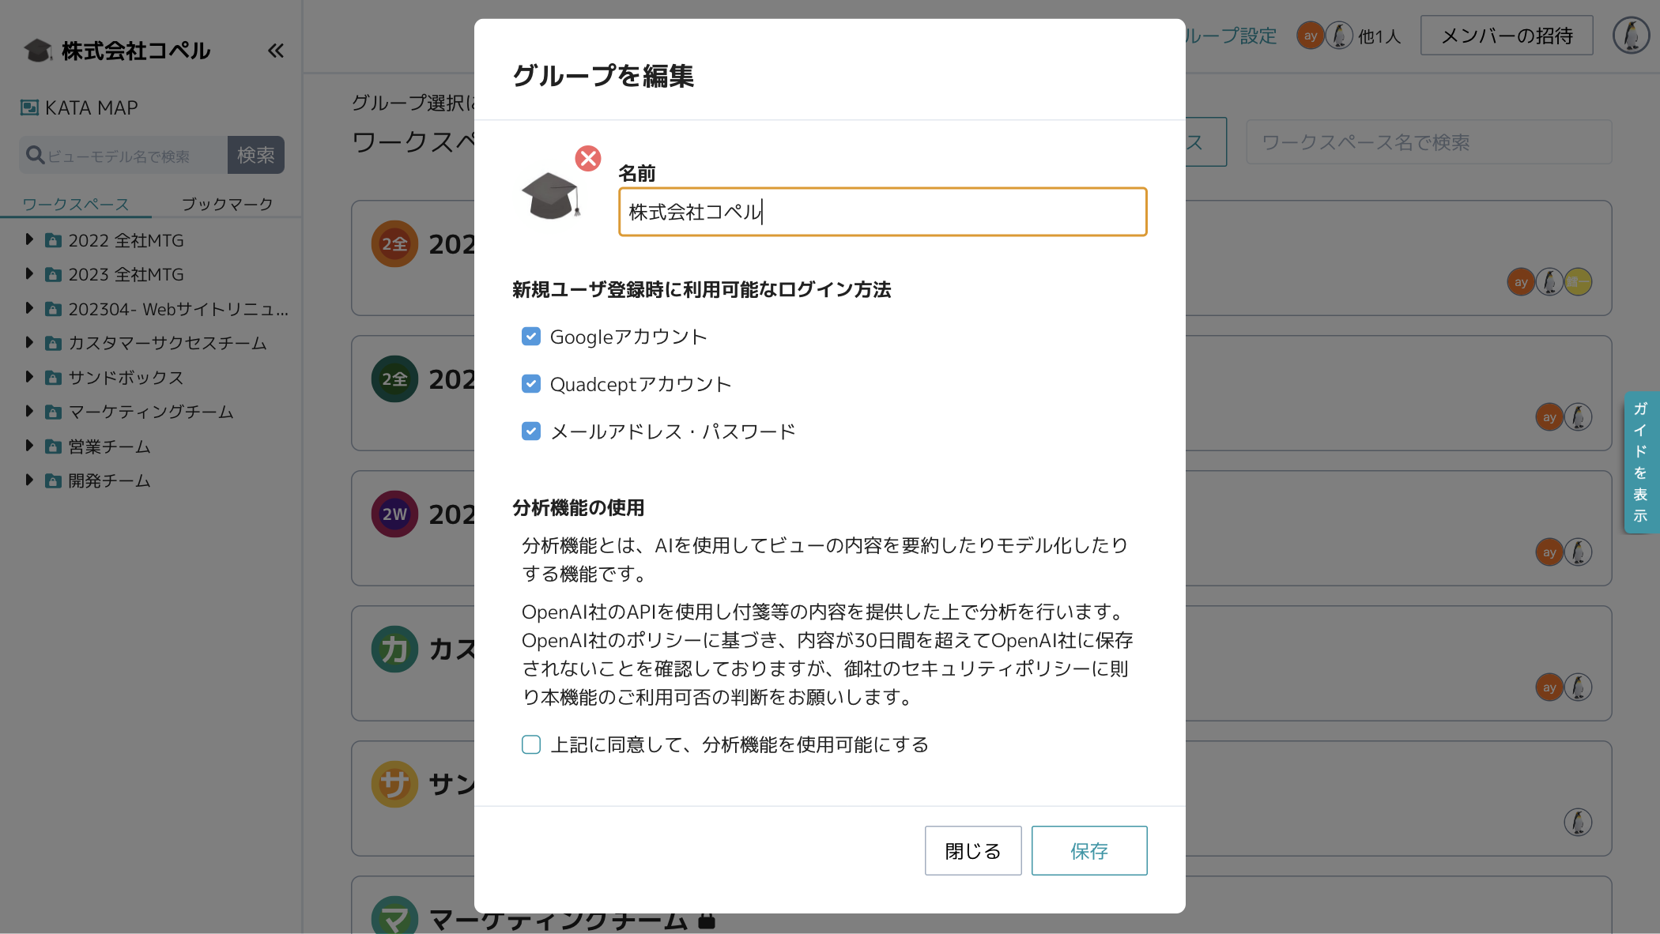Uncheck Googleアカウント login method
The width and height of the screenshot is (1660, 934).
coord(531,337)
